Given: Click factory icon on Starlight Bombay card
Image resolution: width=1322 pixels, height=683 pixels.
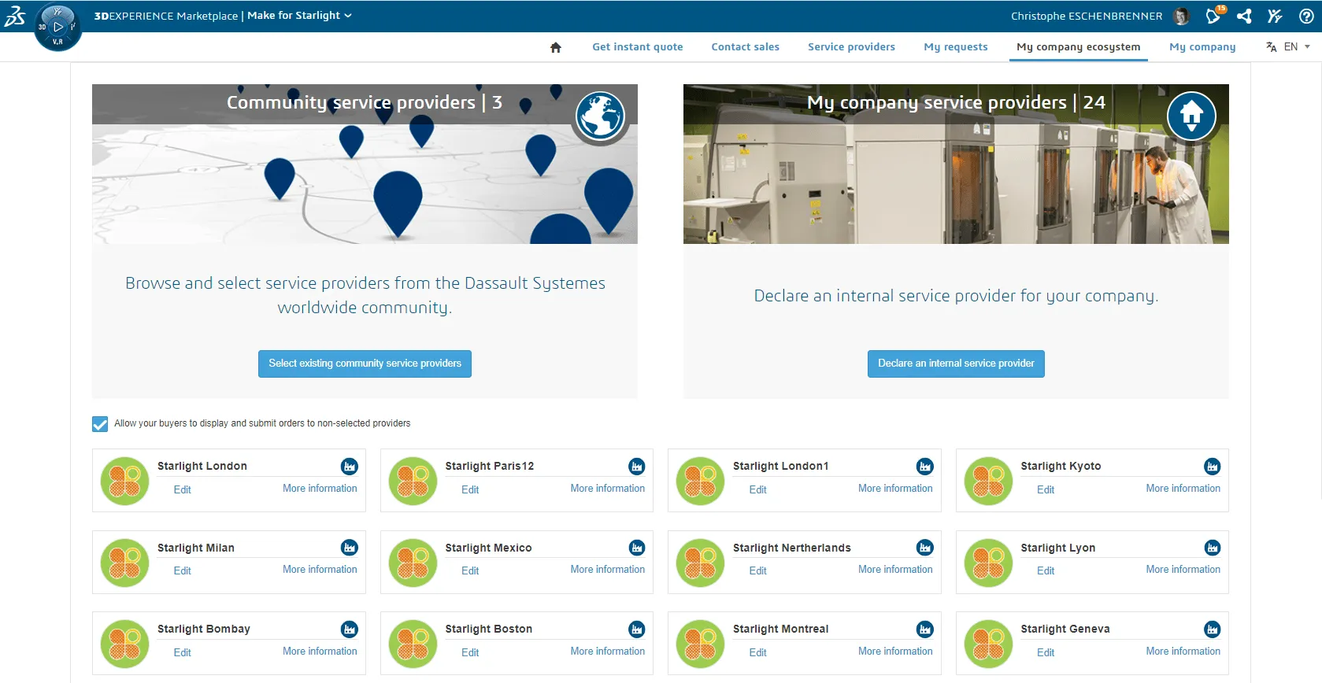Looking at the screenshot, I should point(350,629).
